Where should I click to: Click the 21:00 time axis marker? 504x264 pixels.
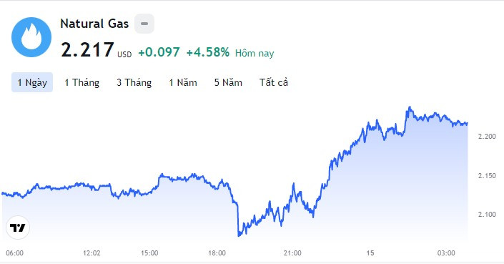292,253
